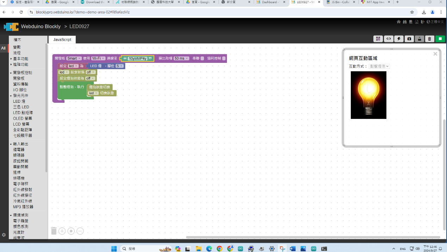Open the 50 ms sampling dropdown
The width and height of the screenshot is (447, 252).
click(181, 59)
